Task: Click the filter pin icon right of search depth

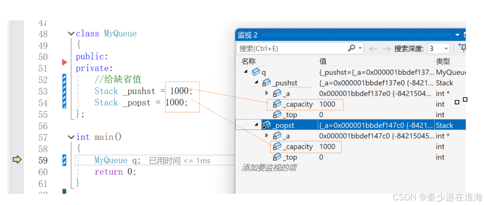Action: [462, 48]
